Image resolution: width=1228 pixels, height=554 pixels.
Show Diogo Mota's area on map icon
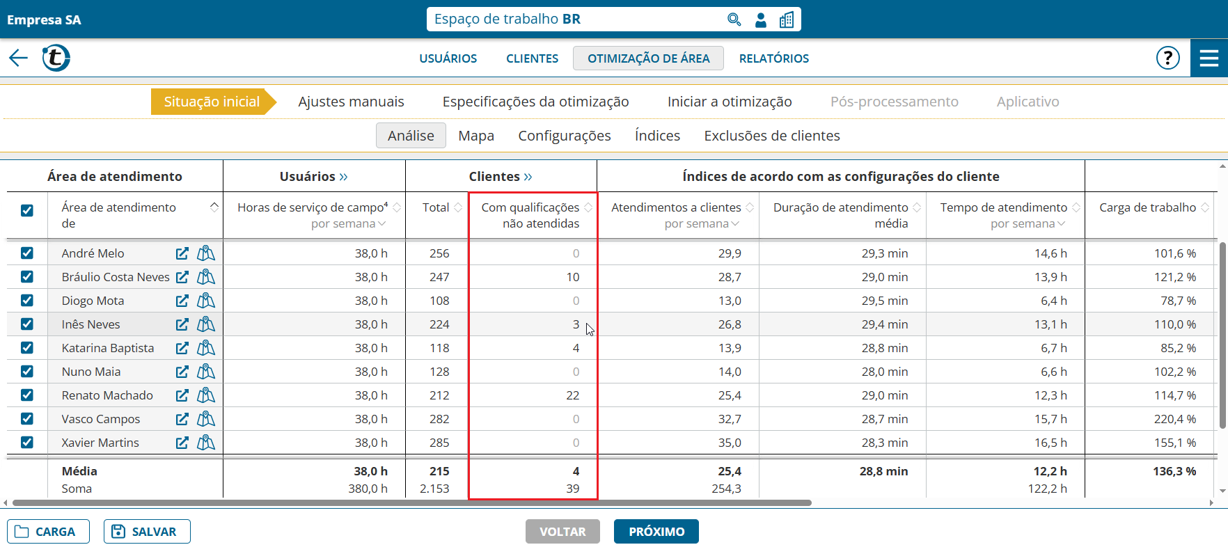click(x=206, y=301)
